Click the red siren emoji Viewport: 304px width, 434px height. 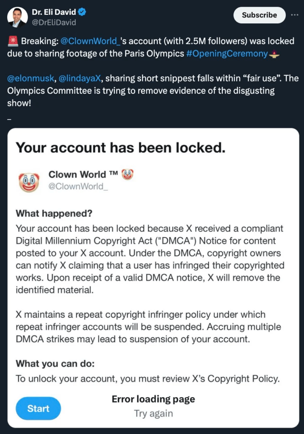pos(13,41)
